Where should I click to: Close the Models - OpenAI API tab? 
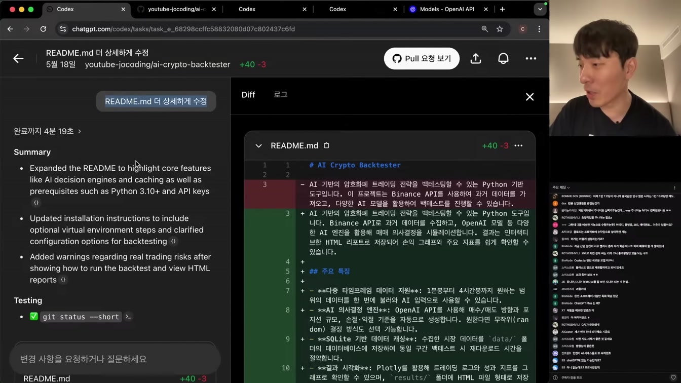486,9
